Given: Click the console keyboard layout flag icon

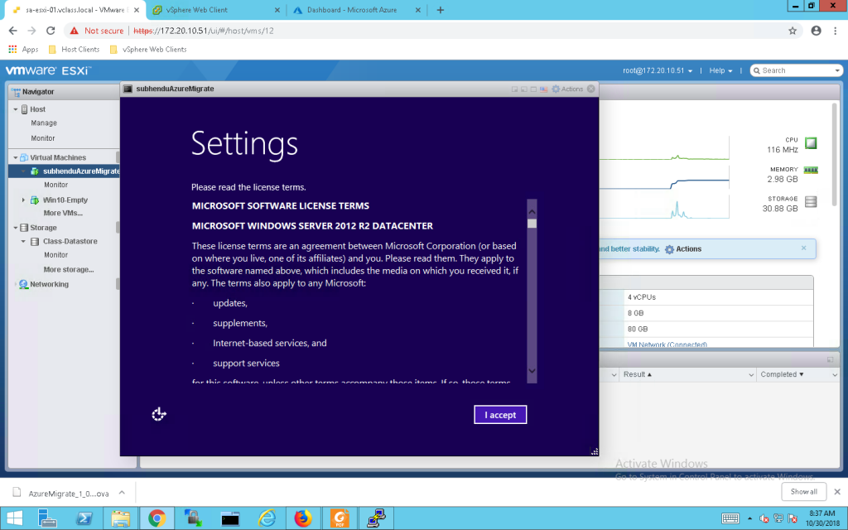Looking at the screenshot, I should click(543, 89).
